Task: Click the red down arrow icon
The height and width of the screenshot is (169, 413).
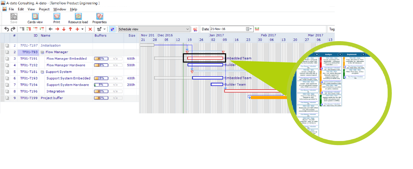Action: pyautogui.click(x=64, y=29)
